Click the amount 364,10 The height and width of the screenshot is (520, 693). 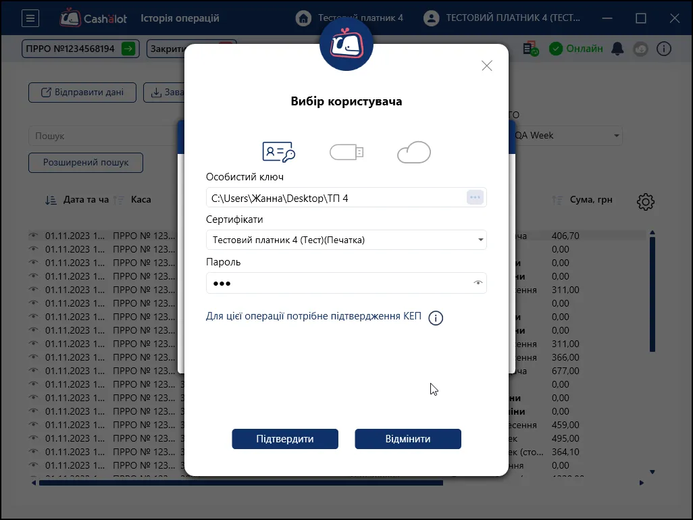pos(565,452)
